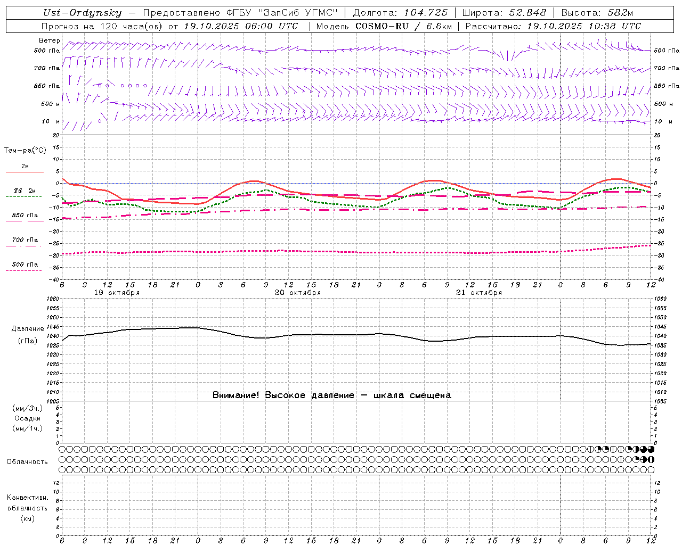Click the Облачность cloudiness label

27,461
